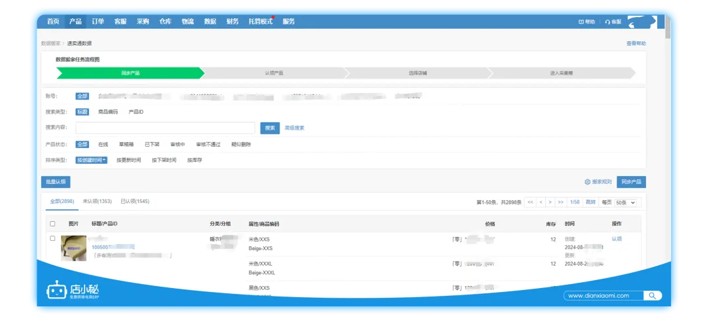Filter product status by 审核中
Screen dimensions: 707x326
(x=177, y=144)
